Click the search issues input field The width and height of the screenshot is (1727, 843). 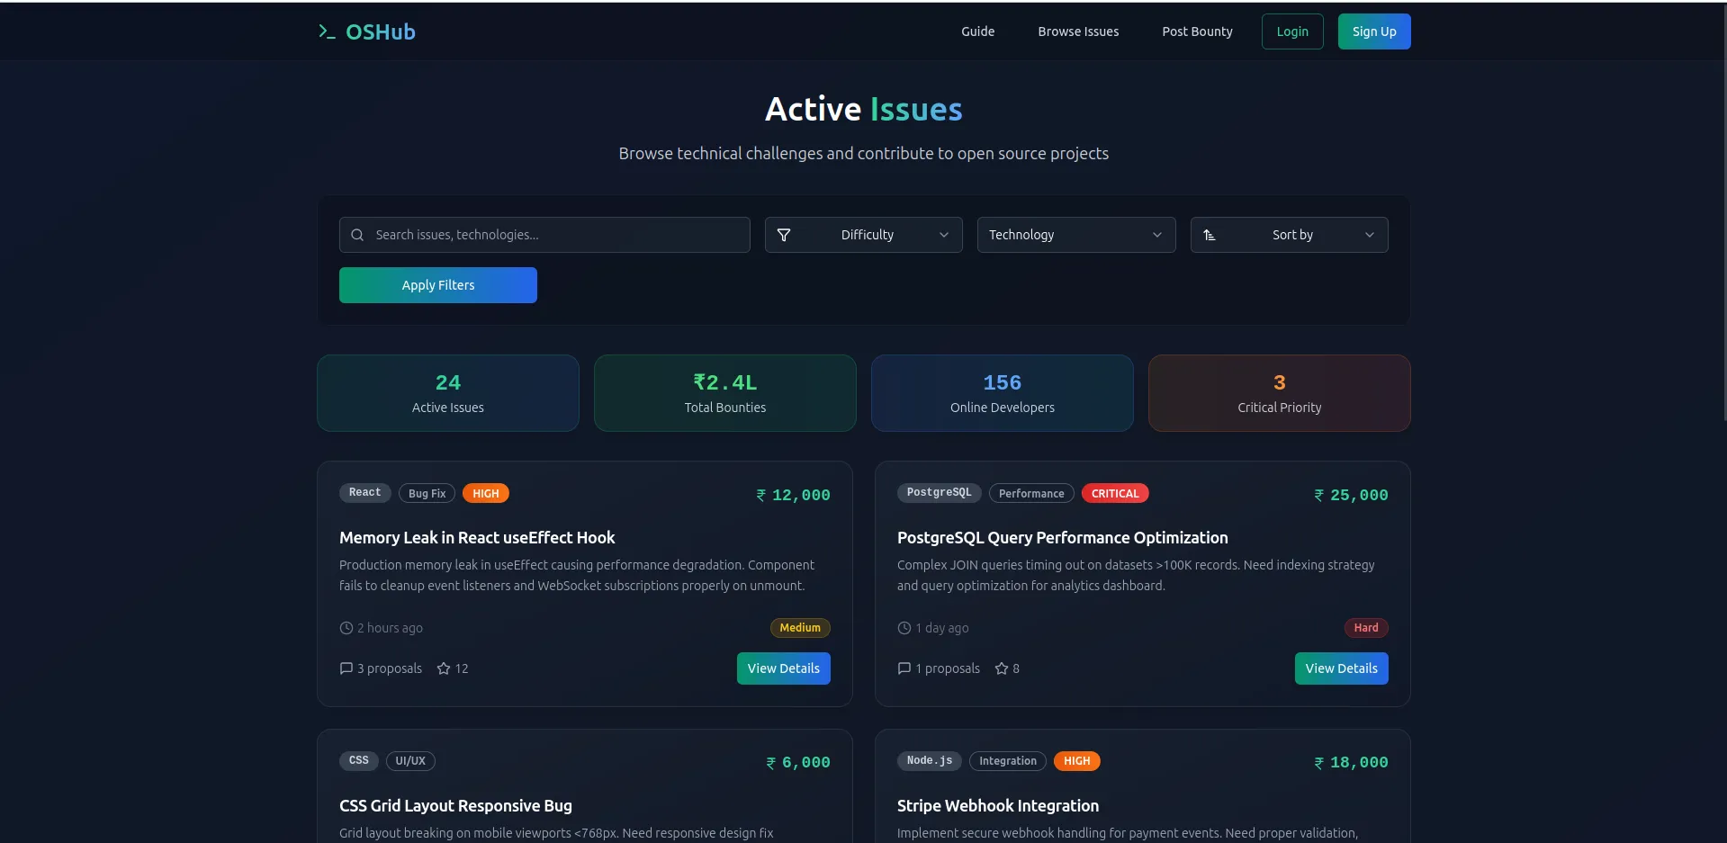click(544, 235)
